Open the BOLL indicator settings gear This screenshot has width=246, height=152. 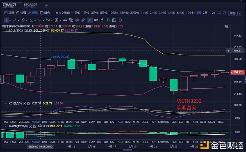coord(26,30)
